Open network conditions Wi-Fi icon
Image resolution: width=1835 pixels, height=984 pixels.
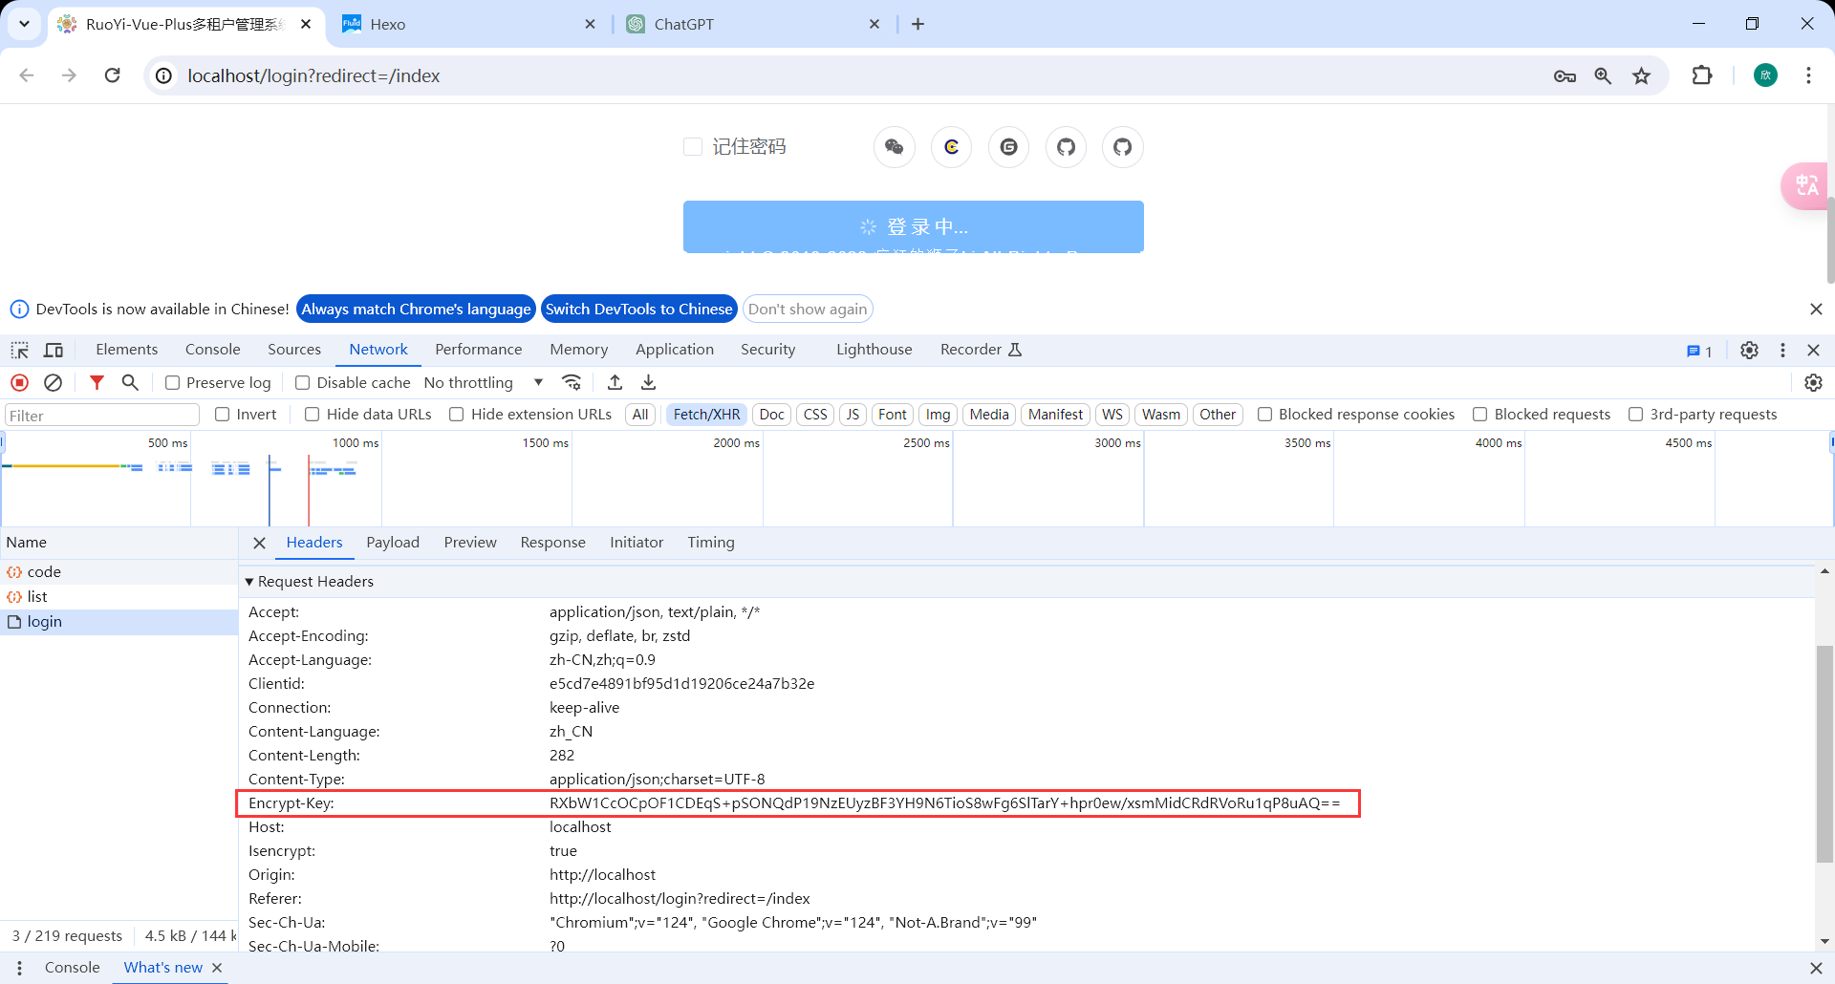pos(572,382)
